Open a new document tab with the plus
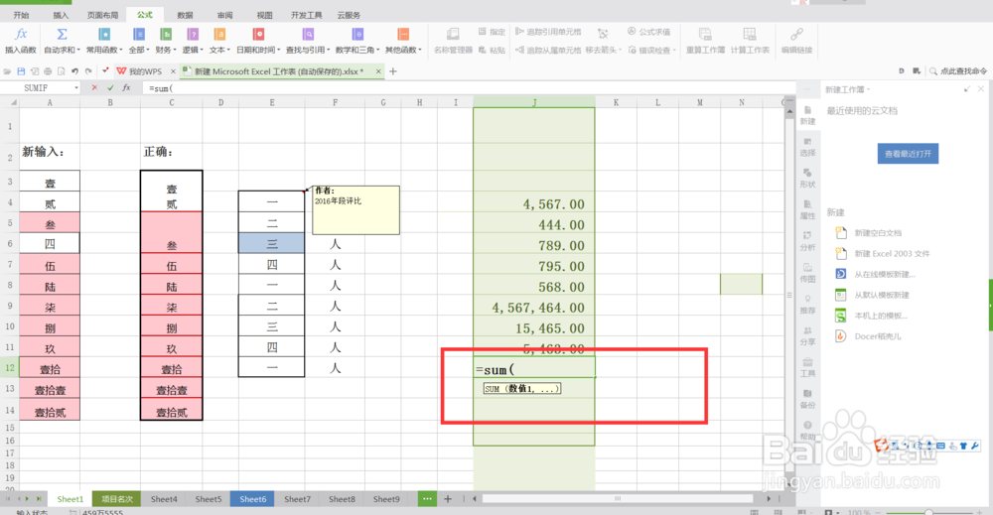993x515 pixels. coord(392,71)
